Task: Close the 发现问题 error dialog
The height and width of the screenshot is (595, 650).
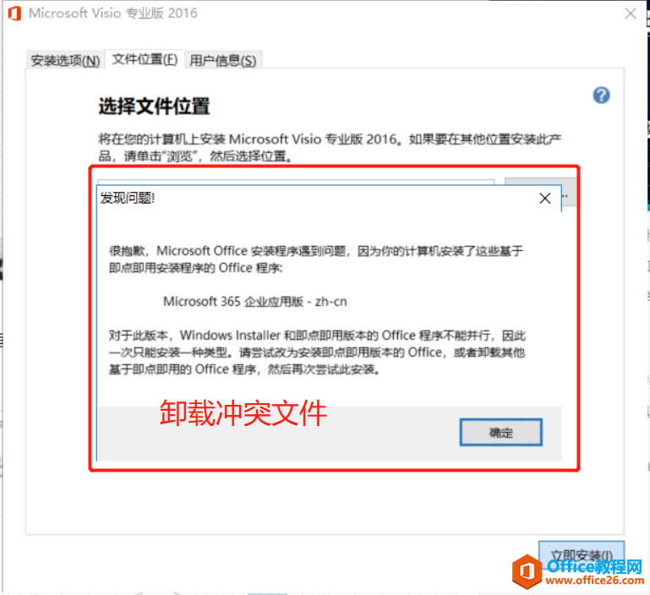Action: (x=545, y=199)
